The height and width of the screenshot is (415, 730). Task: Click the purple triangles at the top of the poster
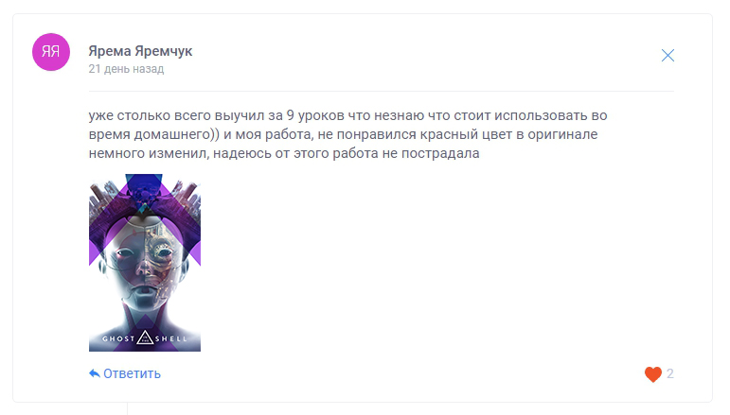click(144, 191)
